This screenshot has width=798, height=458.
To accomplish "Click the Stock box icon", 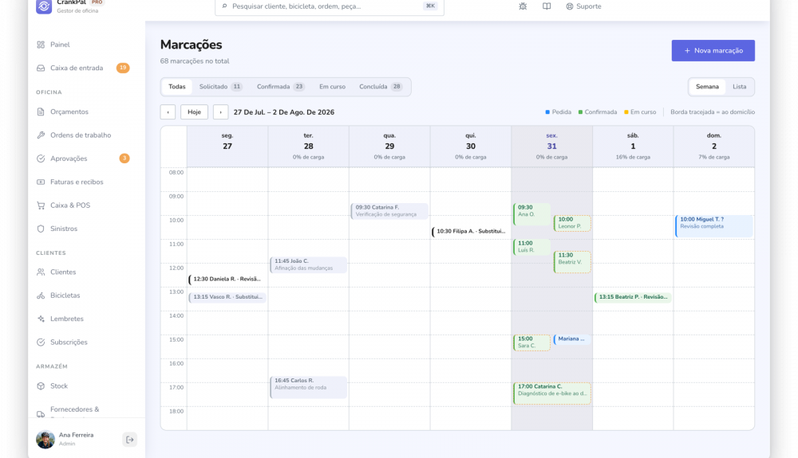I will tap(41, 386).
